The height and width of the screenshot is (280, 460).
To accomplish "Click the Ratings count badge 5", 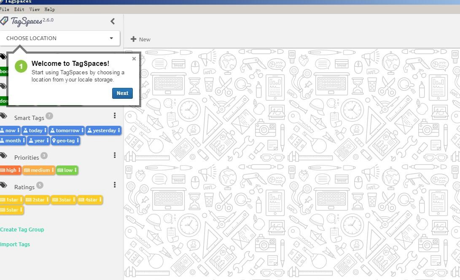I will 40,185.
